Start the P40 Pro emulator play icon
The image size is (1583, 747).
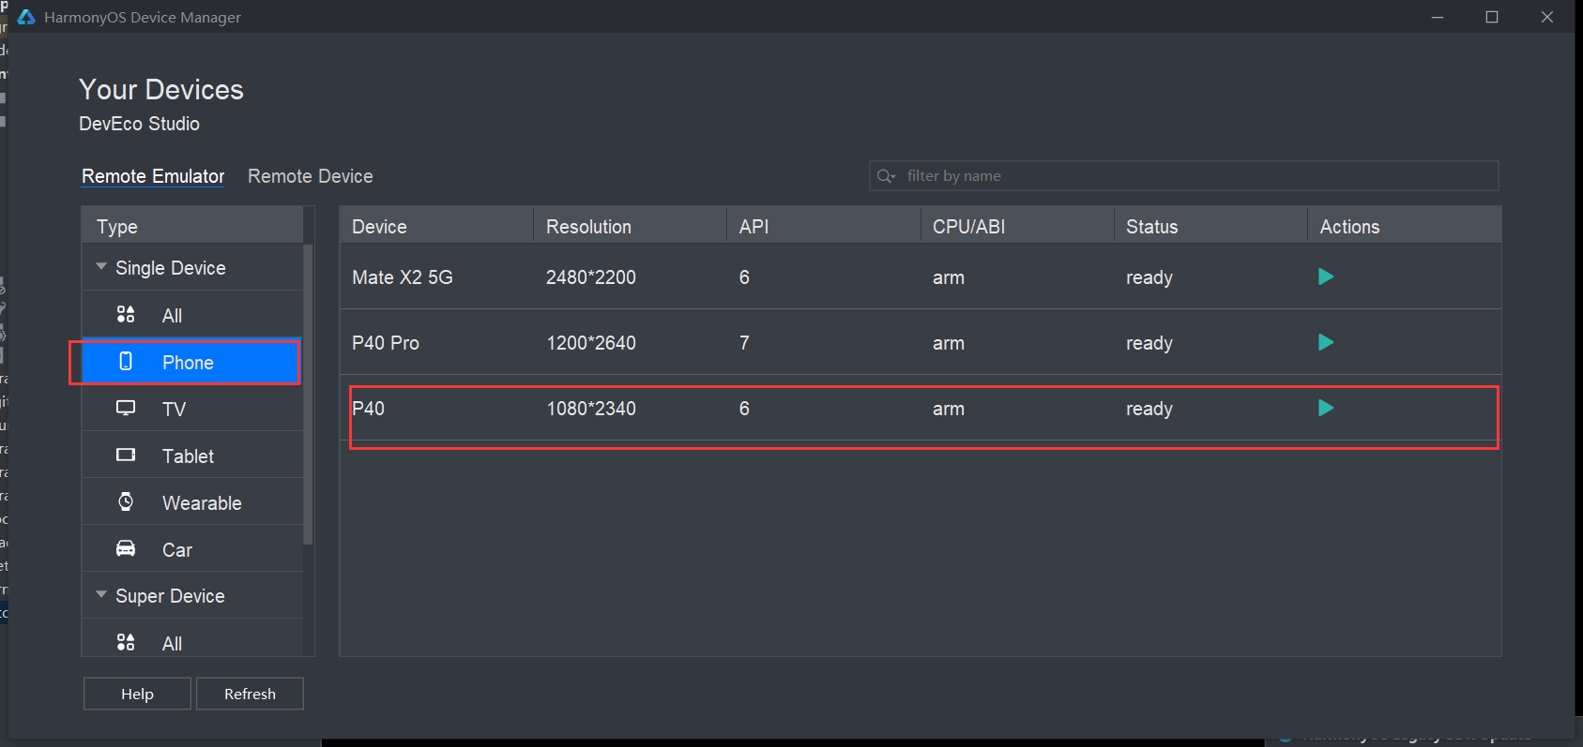(1326, 342)
